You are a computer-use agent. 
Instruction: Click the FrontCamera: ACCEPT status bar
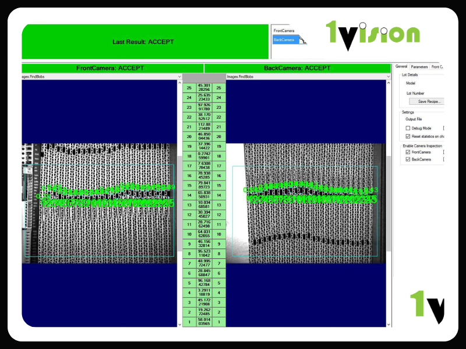click(x=111, y=68)
